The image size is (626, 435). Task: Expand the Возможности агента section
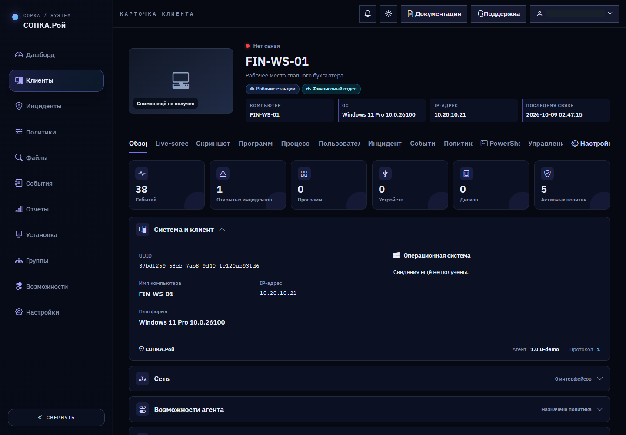pos(370,409)
